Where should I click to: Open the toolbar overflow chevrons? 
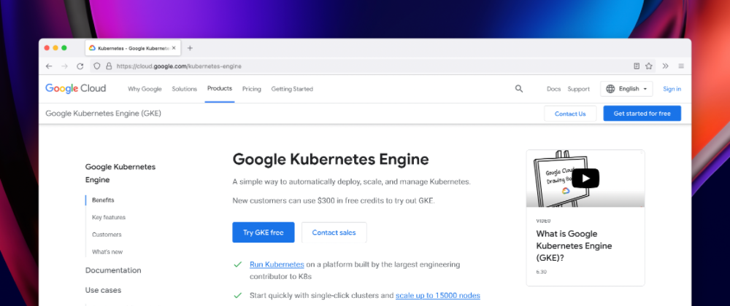pyautogui.click(x=665, y=66)
